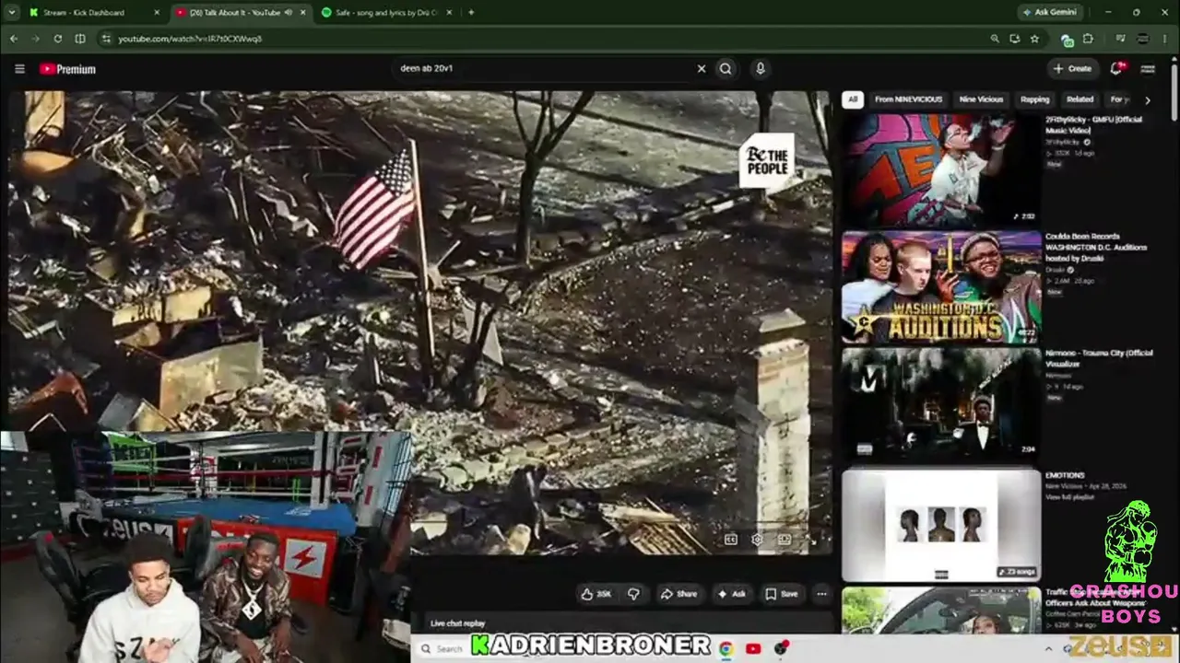Open the Chrome profile avatar
Screen dimensions: 1180x663
[x=1144, y=39]
